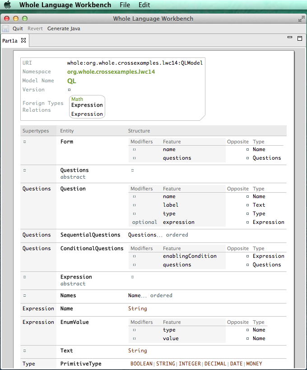Select the Form entity name
This screenshot has width=307, height=370.
tap(67, 142)
